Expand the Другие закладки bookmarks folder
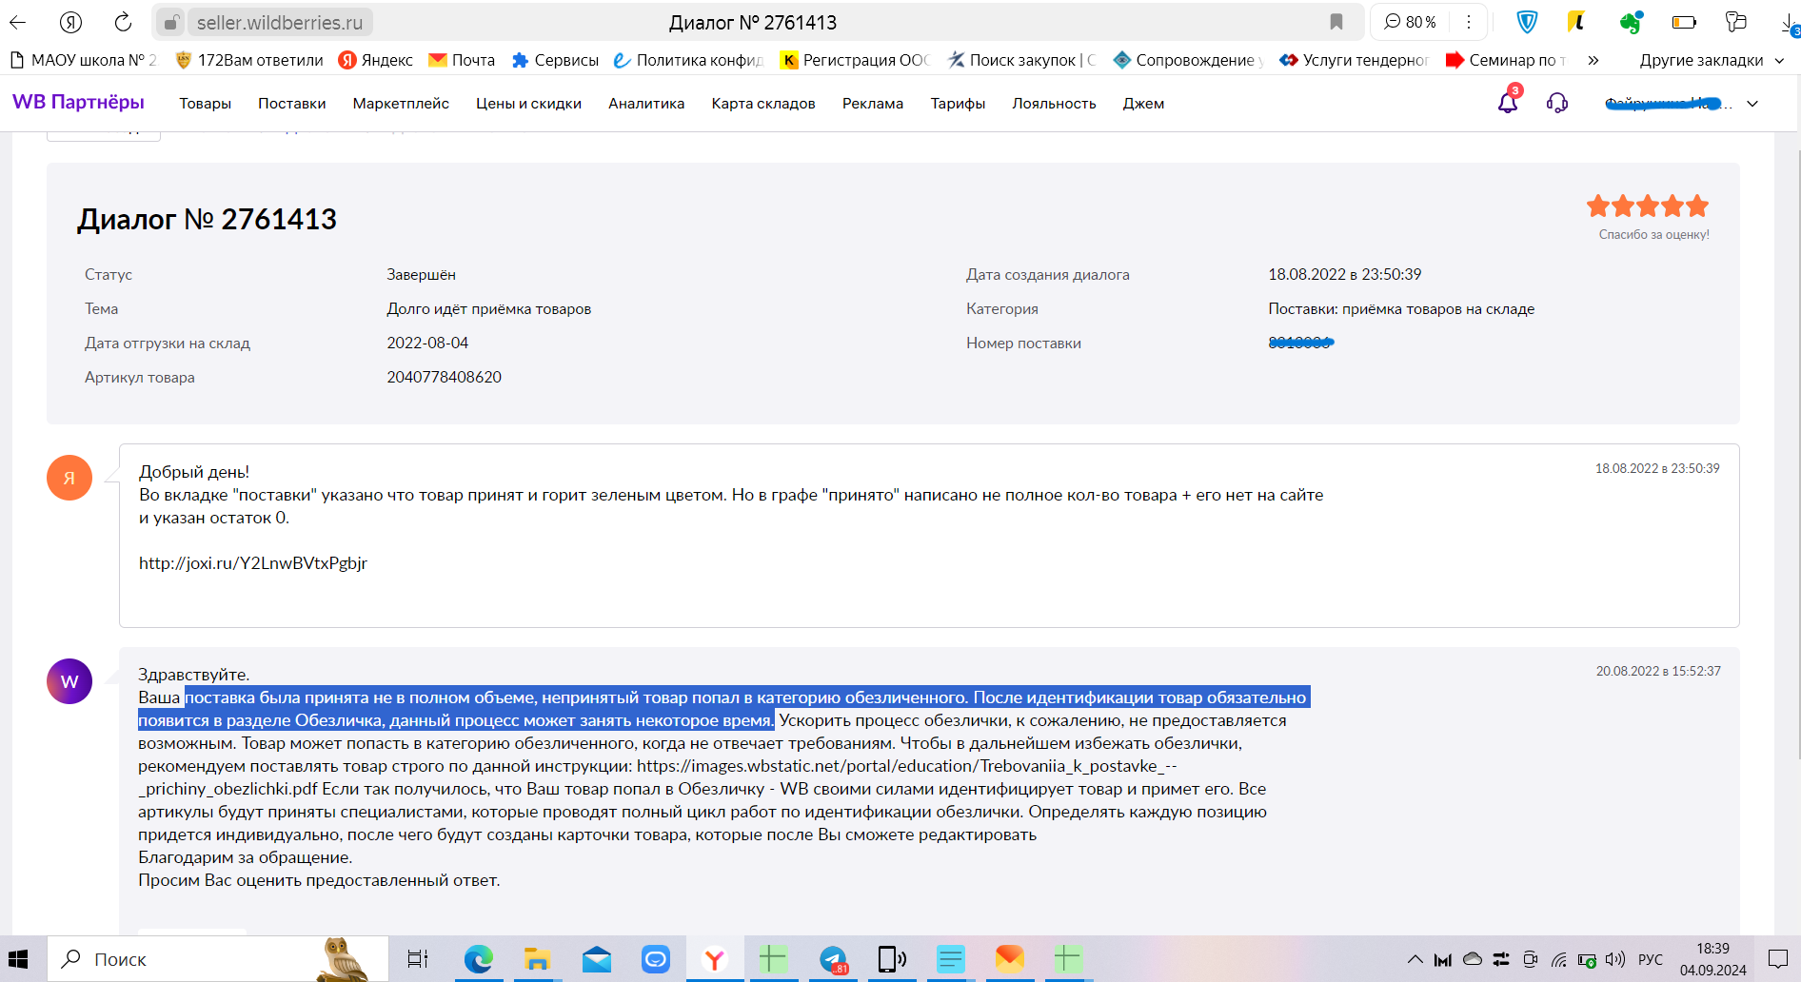 coord(1712,60)
